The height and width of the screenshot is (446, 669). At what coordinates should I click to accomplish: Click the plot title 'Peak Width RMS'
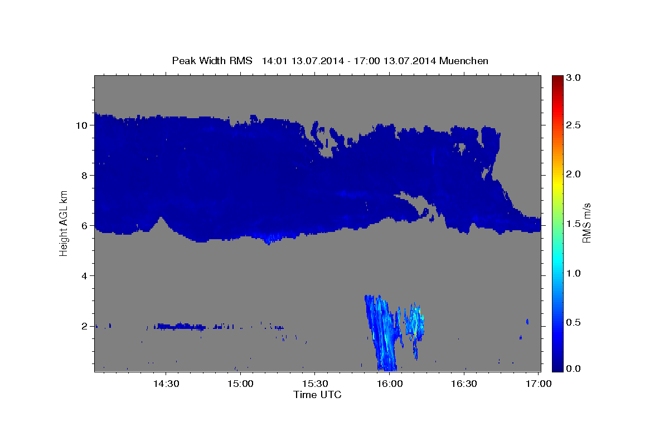[212, 60]
